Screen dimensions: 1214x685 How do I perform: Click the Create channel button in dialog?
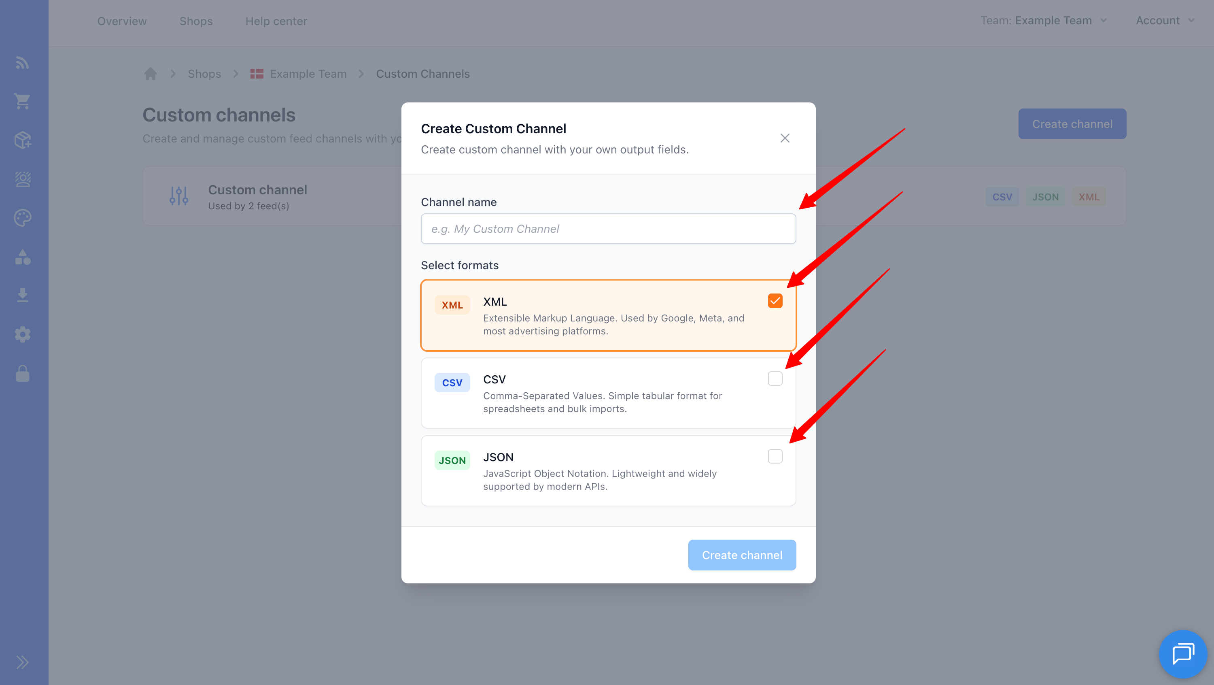pos(741,555)
